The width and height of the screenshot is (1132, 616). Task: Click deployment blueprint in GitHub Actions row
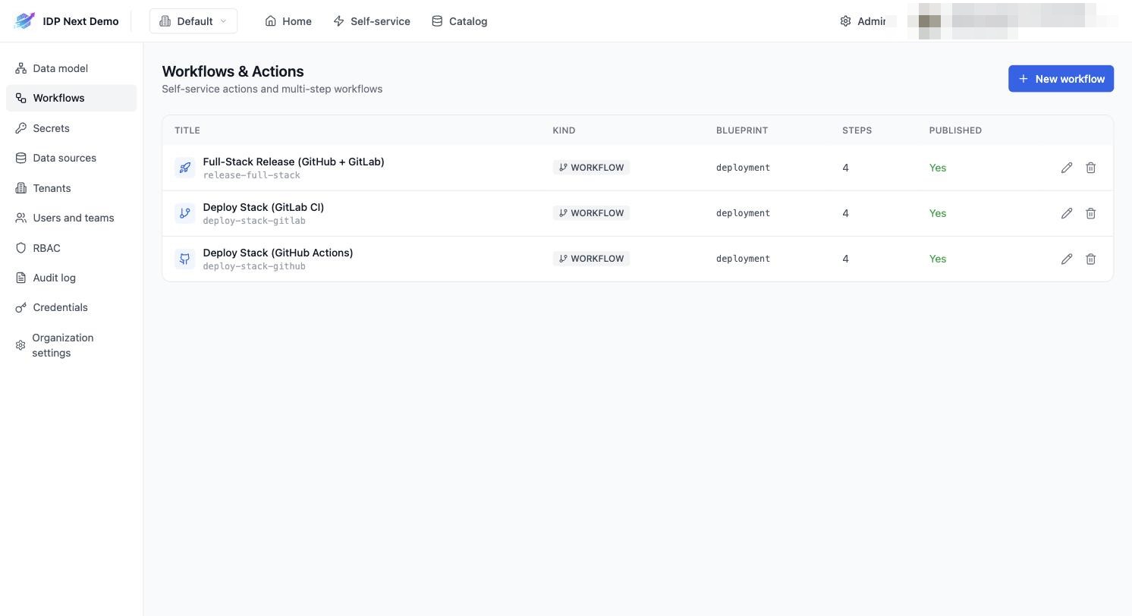click(743, 259)
